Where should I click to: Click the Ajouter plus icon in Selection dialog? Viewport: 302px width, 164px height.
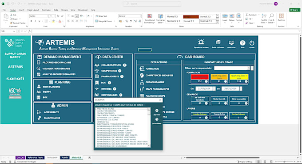[x=157, y=111]
